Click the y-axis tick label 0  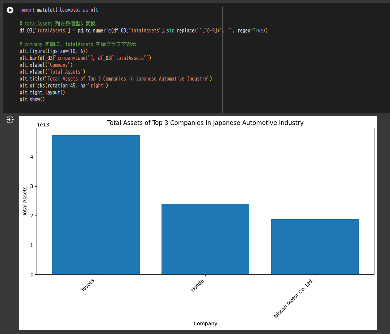pyautogui.click(x=32, y=275)
